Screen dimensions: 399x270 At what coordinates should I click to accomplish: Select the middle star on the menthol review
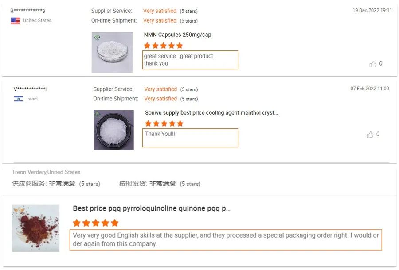tap(164, 123)
